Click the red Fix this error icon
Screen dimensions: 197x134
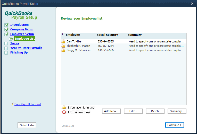coord(64,112)
